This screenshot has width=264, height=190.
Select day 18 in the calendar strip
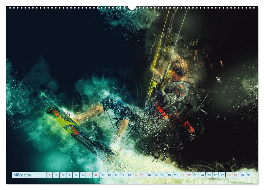coord(163,175)
